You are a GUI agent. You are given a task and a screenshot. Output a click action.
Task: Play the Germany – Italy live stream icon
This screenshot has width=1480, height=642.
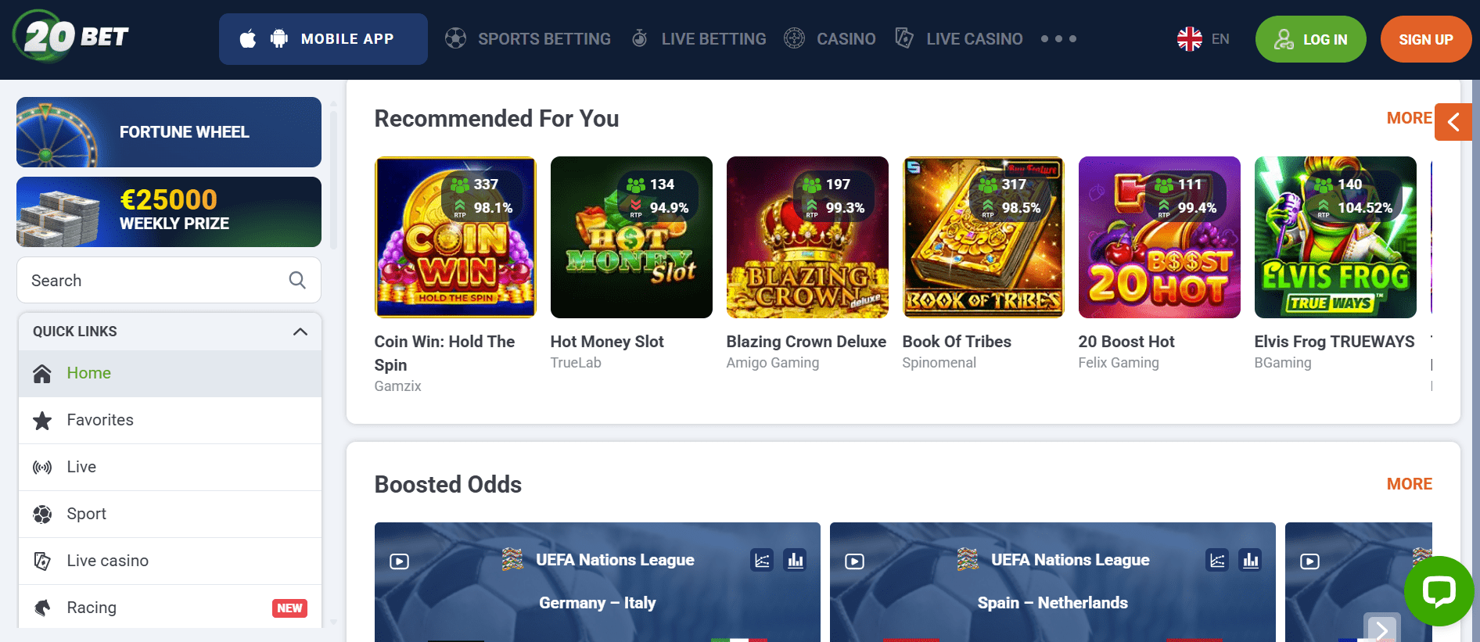[x=399, y=561]
